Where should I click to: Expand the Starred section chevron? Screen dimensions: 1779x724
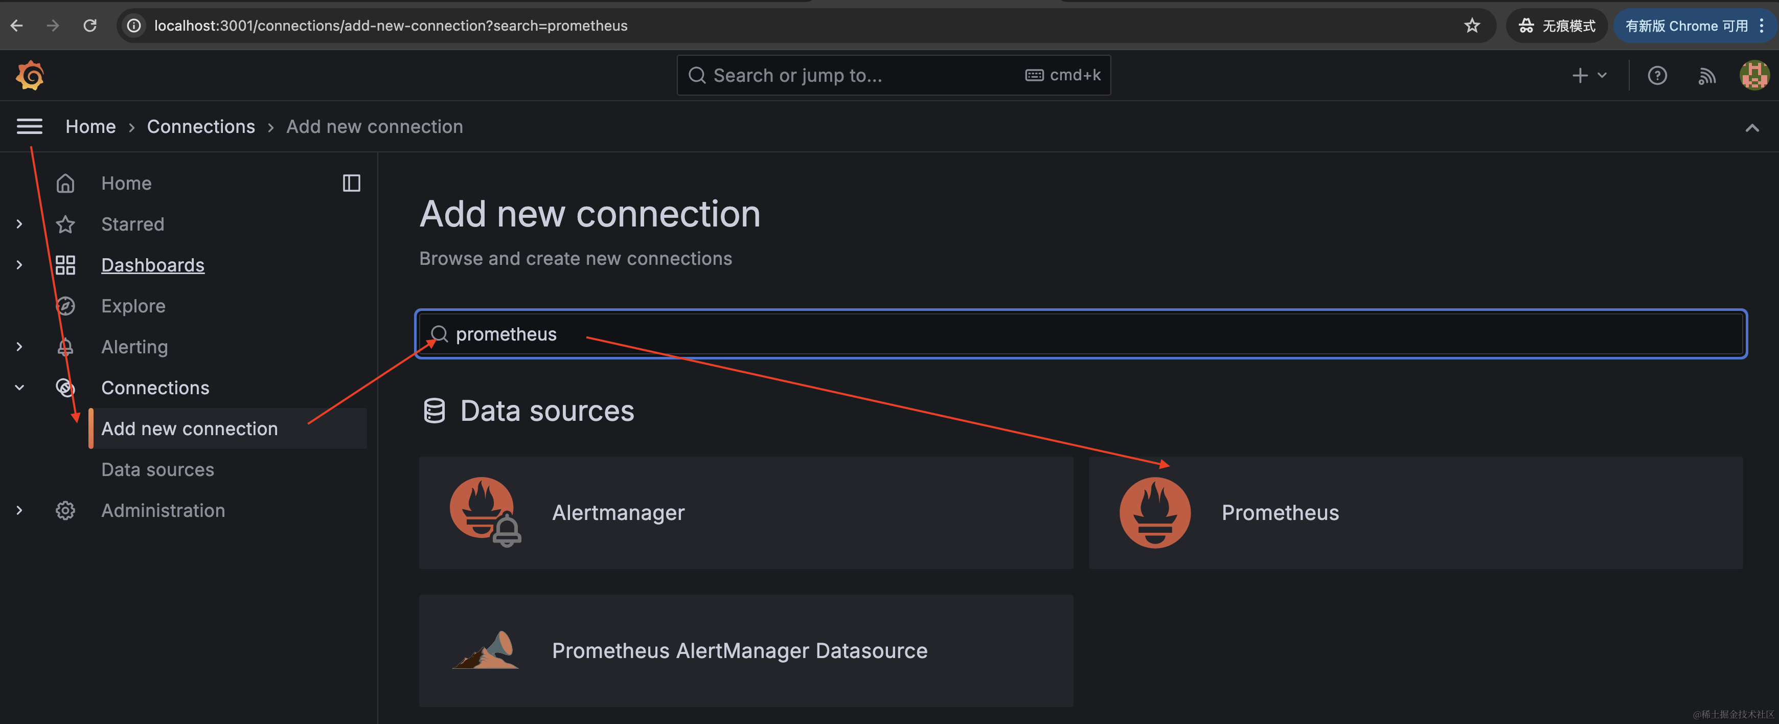19,224
